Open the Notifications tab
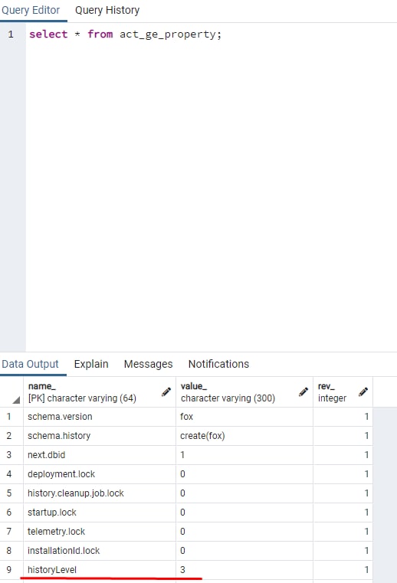This screenshot has height=583, width=397. pos(218,364)
